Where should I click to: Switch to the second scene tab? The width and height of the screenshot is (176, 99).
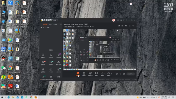click(50, 24)
